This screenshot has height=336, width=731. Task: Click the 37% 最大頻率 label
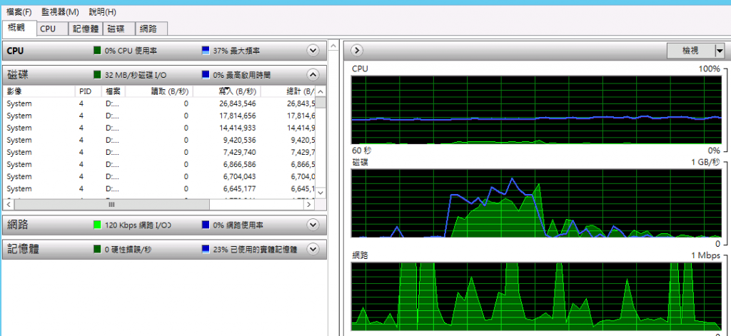[x=236, y=51]
